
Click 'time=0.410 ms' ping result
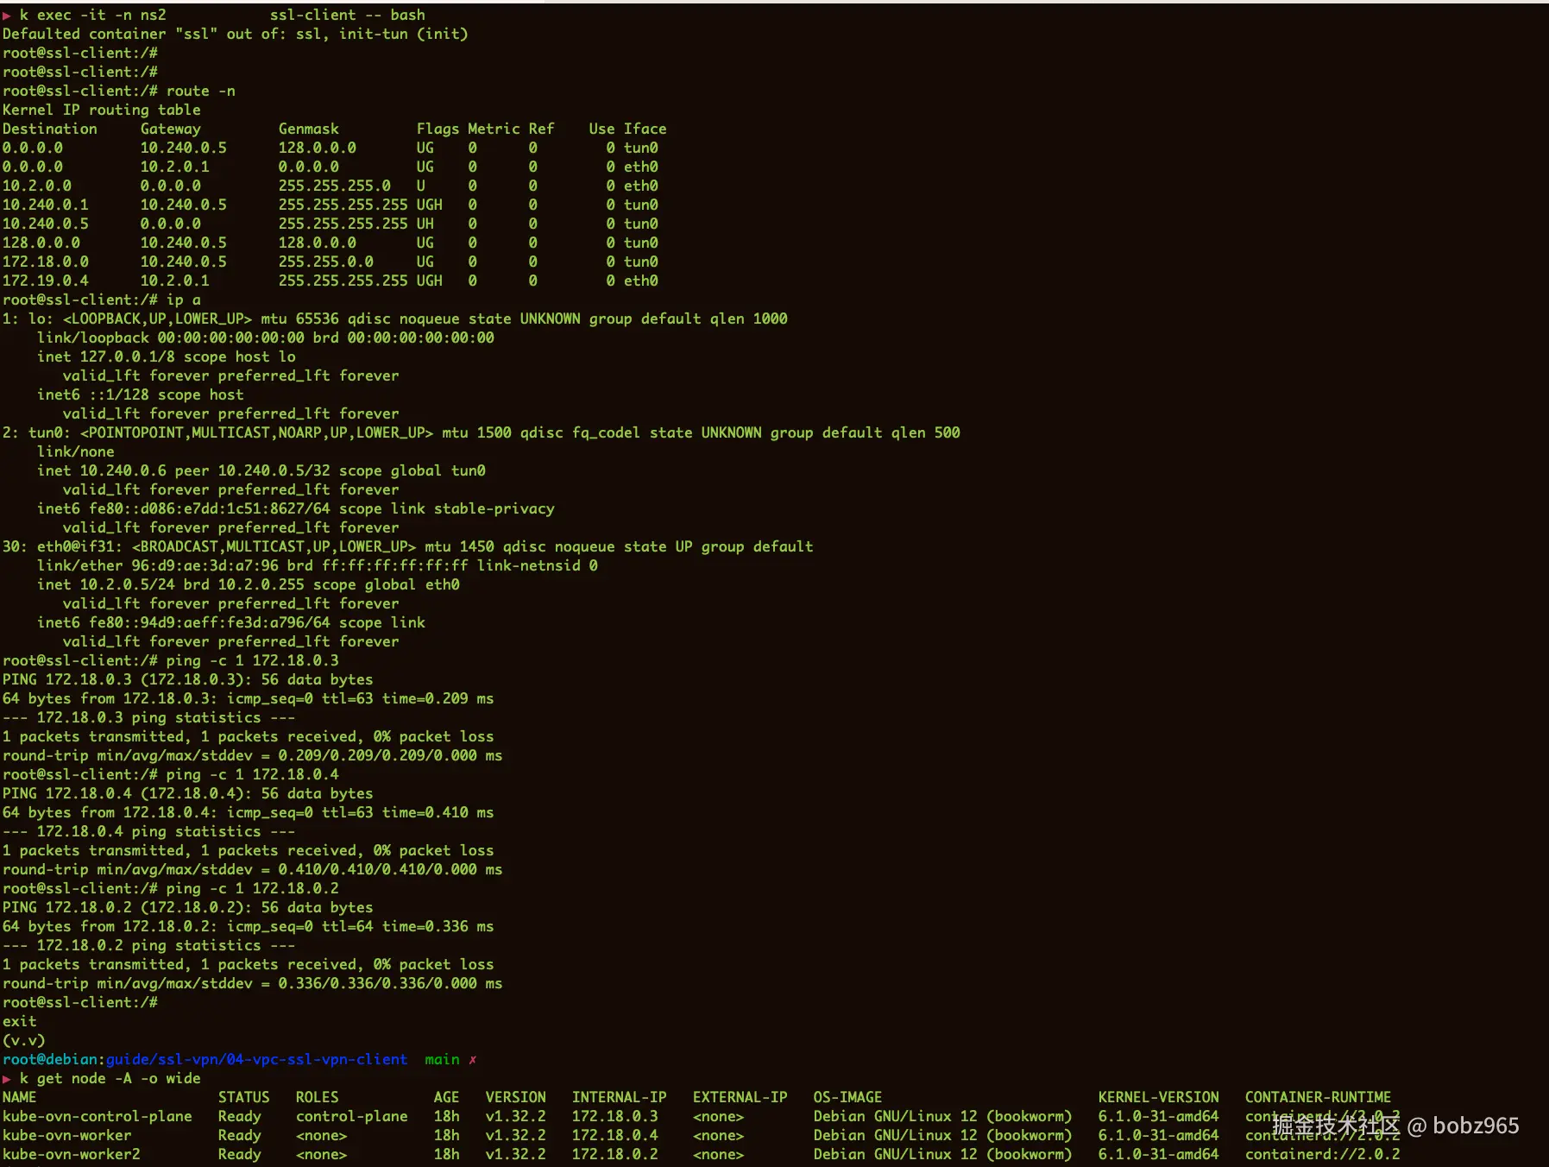[438, 812]
